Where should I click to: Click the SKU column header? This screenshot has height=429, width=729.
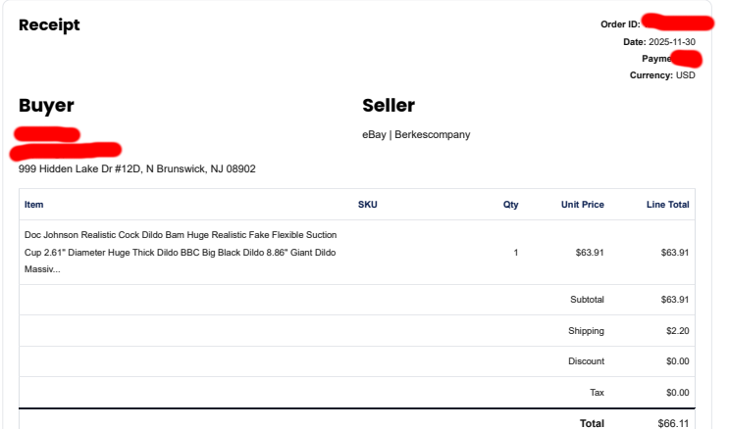[x=367, y=205]
